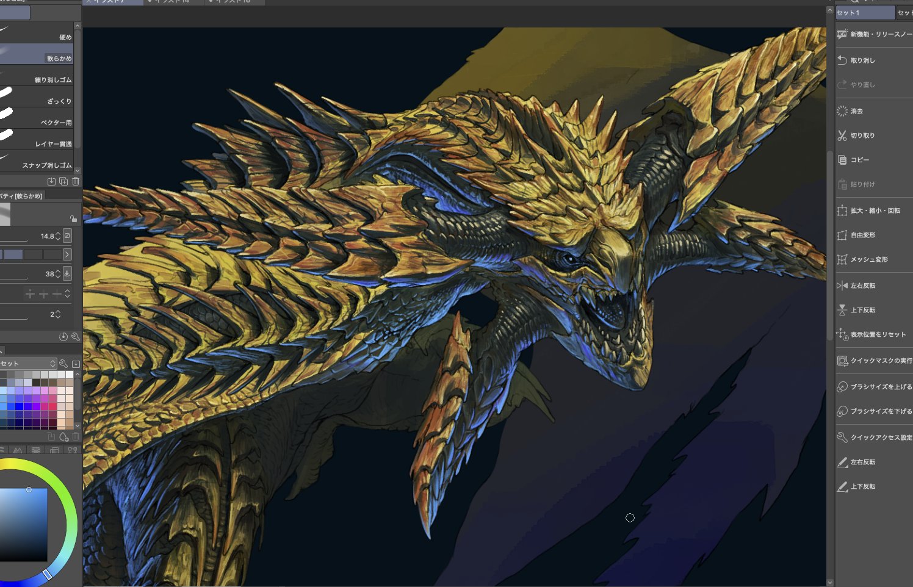Viewport: 913px width, 587px height.
Task: Select the 練り消しゴム sub tool
Action: 37,75
